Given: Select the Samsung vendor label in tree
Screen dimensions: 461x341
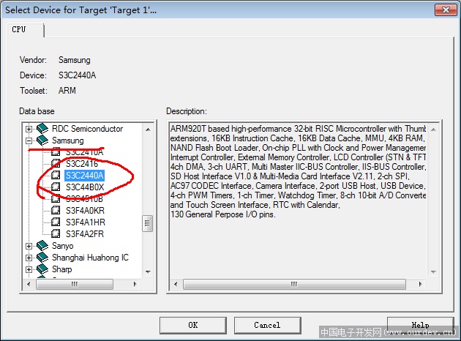Looking at the screenshot, I should pyautogui.click(x=68, y=140).
